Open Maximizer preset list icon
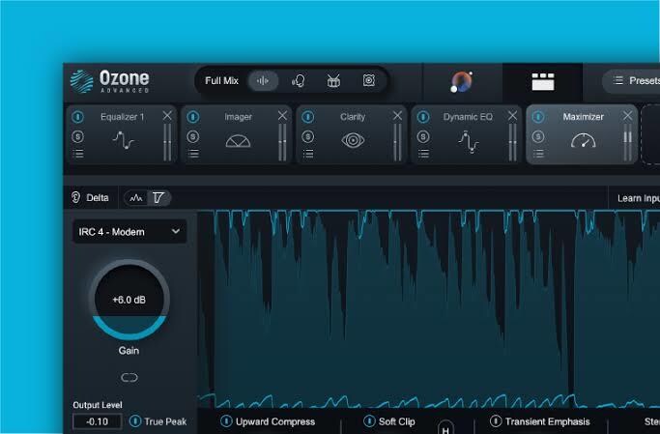The width and height of the screenshot is (660, 434). (539, 154)
